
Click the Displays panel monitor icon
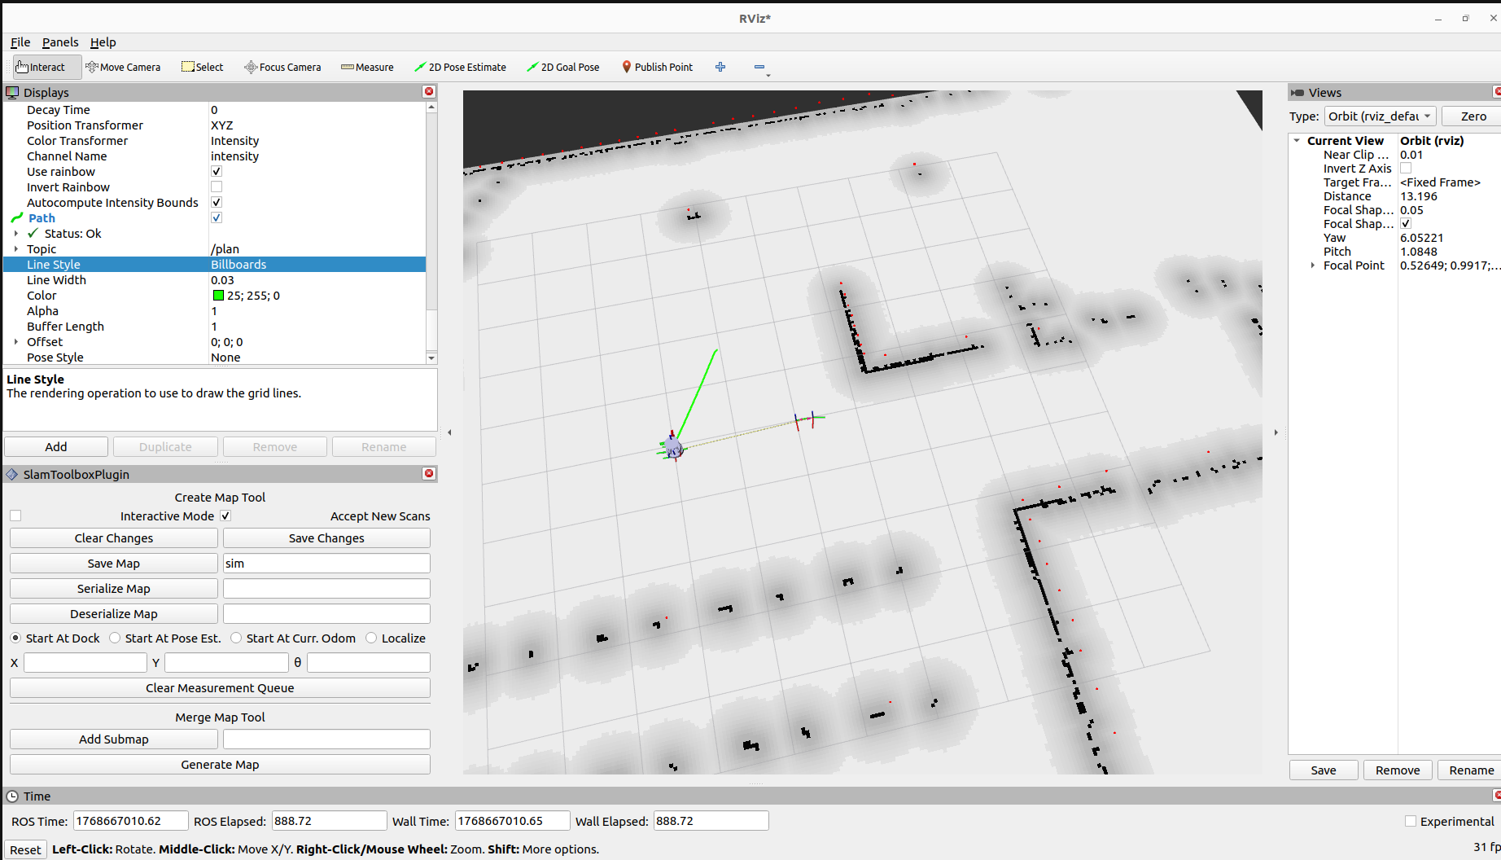[12, 92]
